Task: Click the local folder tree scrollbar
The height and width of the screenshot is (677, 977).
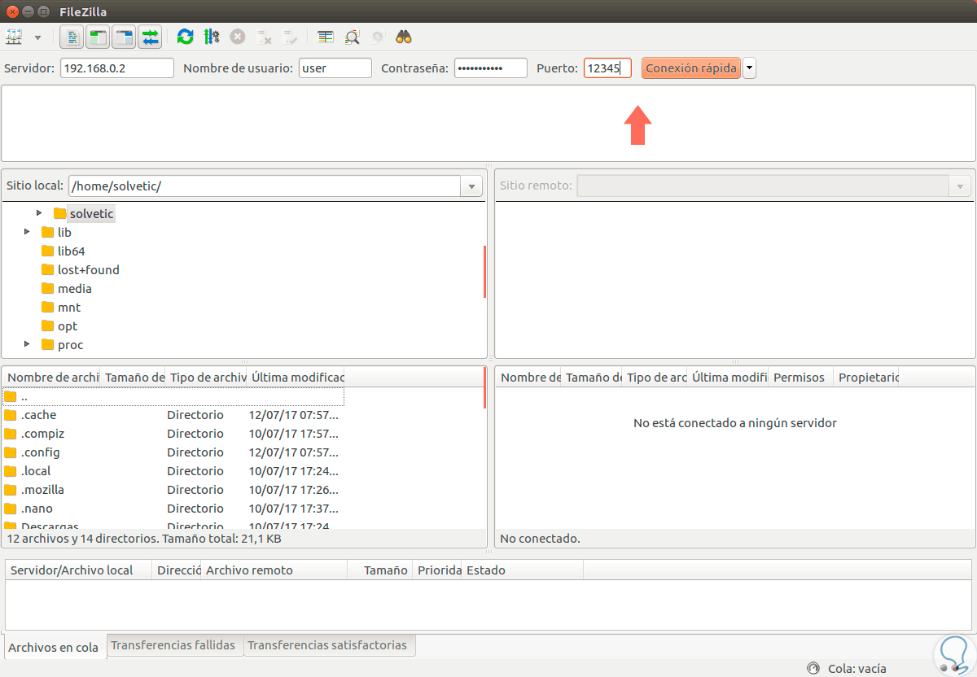Action: coord(484,272)
